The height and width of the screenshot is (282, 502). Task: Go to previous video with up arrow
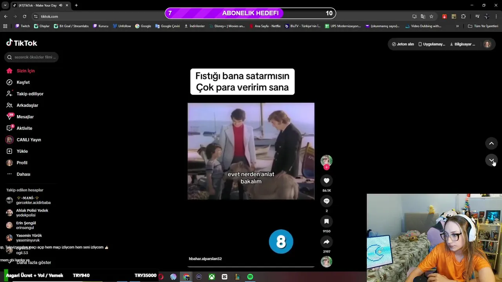tap(491, 143)
